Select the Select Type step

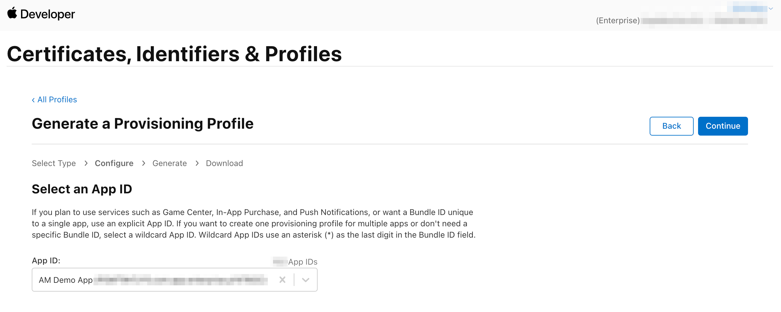click(x=54, y=164)
